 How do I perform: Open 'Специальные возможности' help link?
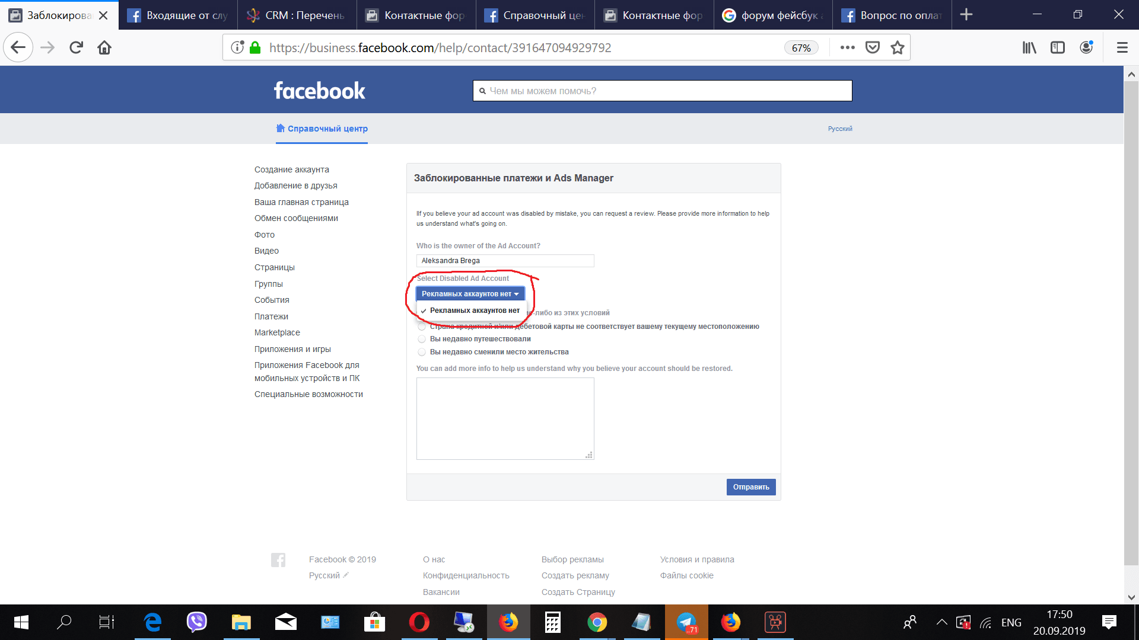point(308,394)
